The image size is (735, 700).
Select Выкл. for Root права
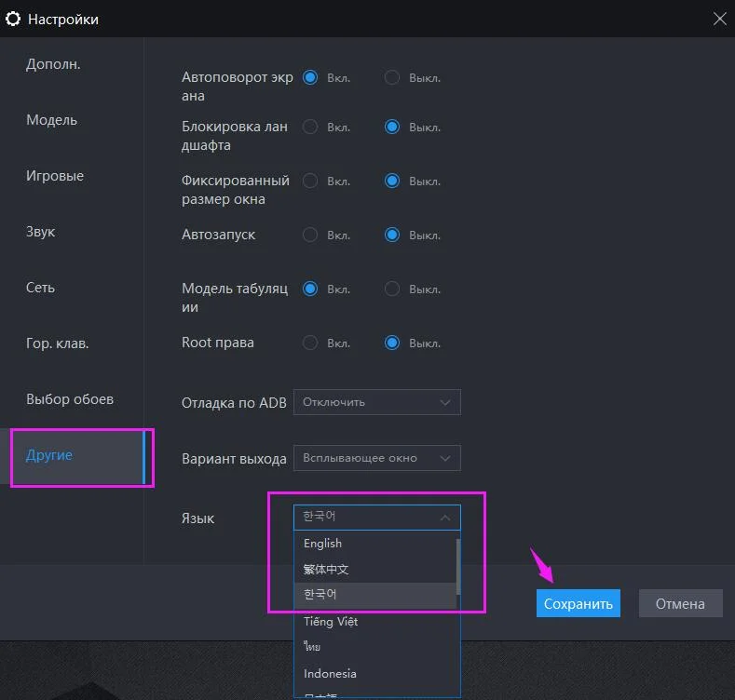[392, 343]
